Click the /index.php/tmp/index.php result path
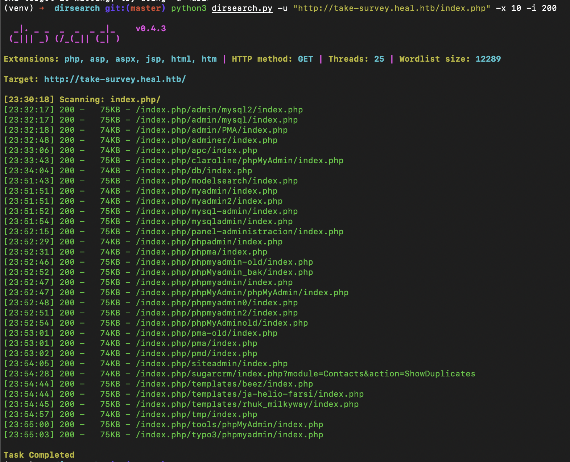 pos(197,414)
